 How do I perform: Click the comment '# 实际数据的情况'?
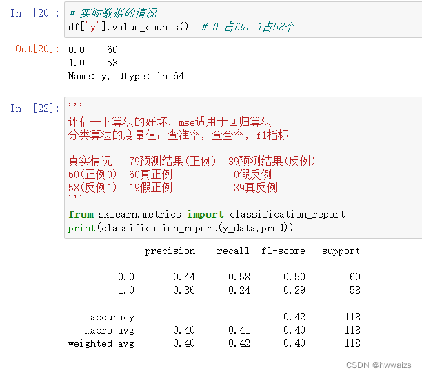112,13
